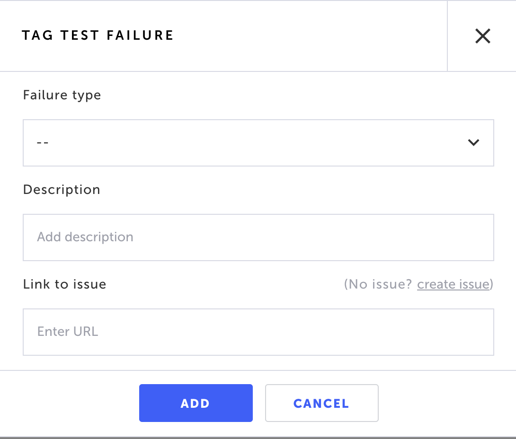Click the "(No issue?" hint text
The height and width of the screenshot is (439, 516).
pyautogui.click(x=378, y=284)
